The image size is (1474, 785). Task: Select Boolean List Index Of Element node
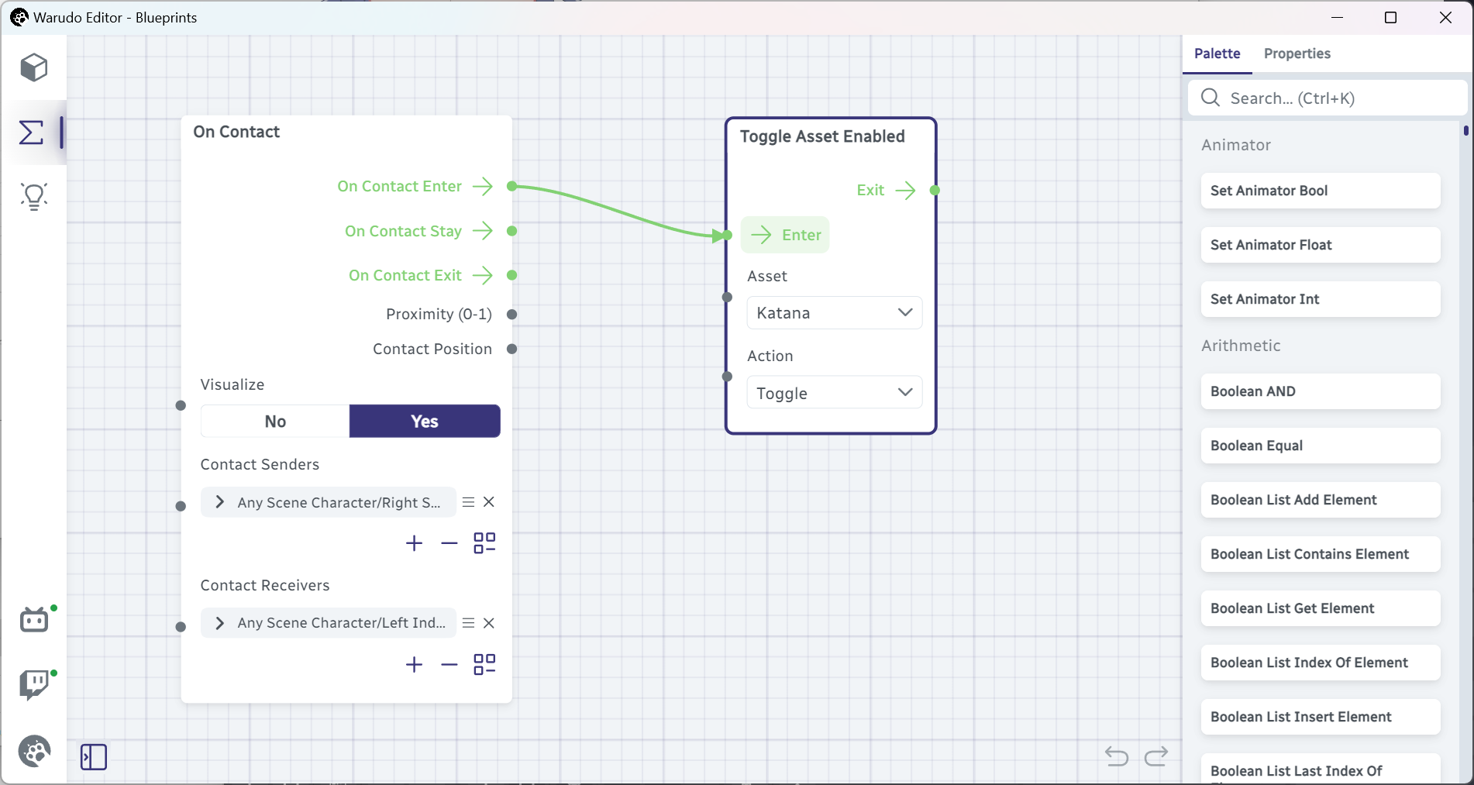coord(1321,663)
